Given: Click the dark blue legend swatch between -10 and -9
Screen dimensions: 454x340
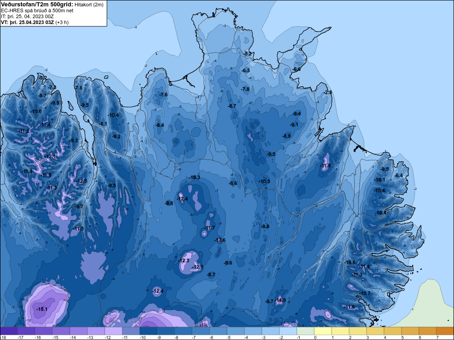Looking at the screenshot, I should (148, 331).
